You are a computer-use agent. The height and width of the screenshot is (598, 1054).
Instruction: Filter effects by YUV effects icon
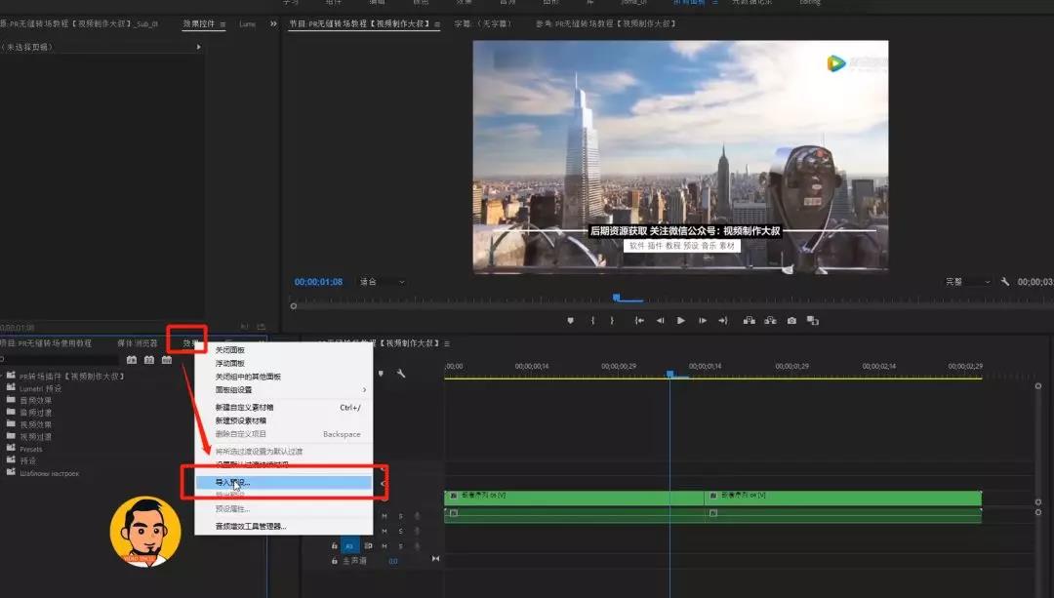(x=167, y=360)
